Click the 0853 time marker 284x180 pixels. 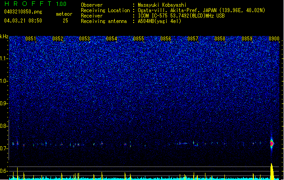[84, 39]
